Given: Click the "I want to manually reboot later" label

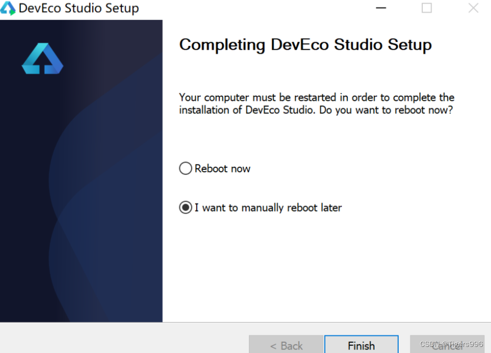Looking at the screenshot, I should pyautogui.click(x=268, y=208).
